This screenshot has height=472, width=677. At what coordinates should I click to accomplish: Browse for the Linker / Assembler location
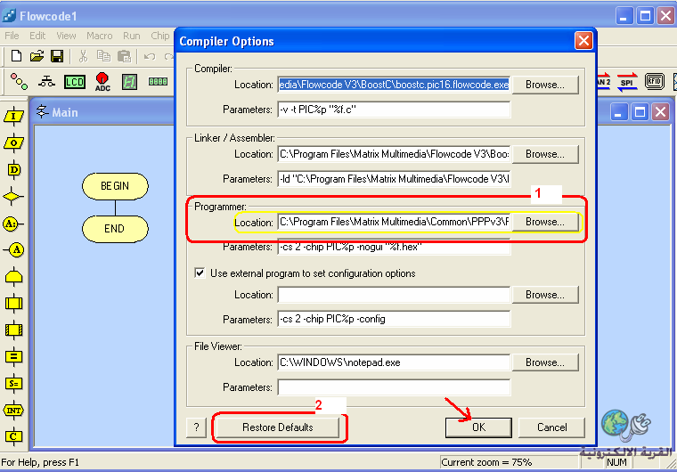point(545,154)
